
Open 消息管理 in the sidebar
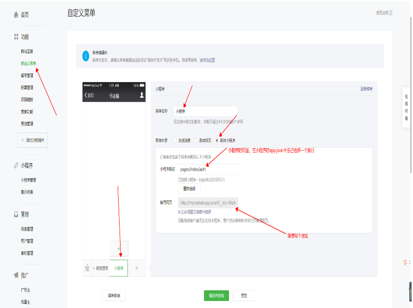[x=27, y=229]
